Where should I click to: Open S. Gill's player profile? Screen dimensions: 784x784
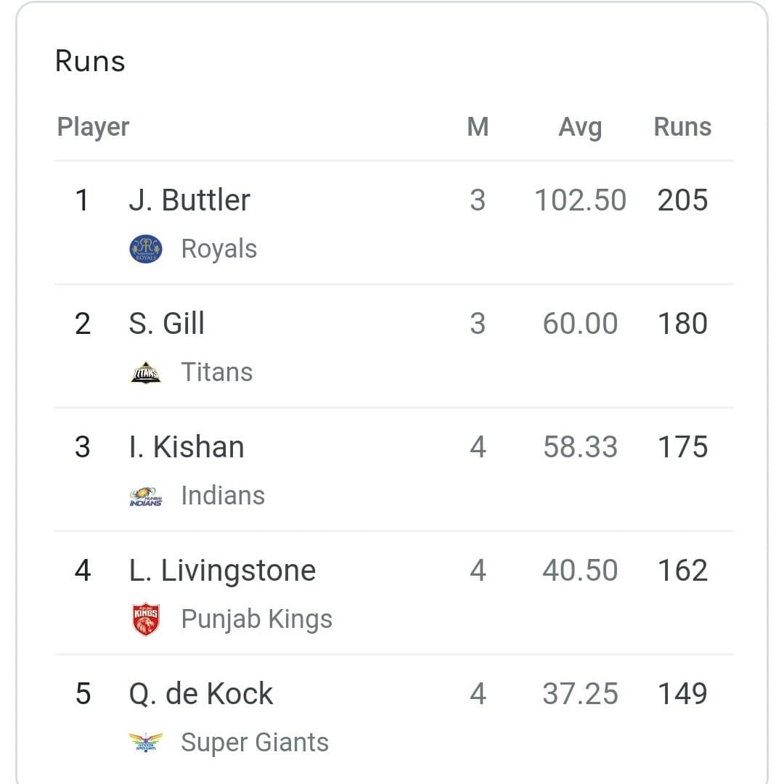pyautogui.click(x=166, y=323)
